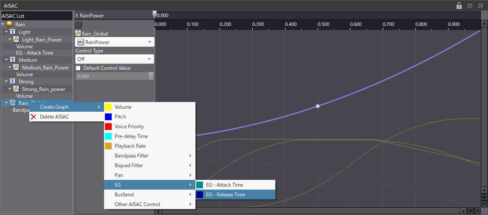The height and width of the screenshot is (215, 488).
Task: Open the RainPower control dropdown
Action: coord(114,42)
